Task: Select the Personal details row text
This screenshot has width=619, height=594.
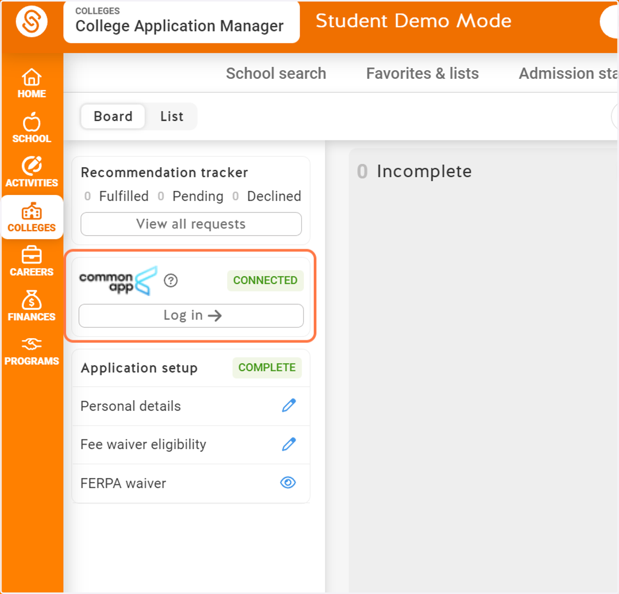Action: click(131, 406)
